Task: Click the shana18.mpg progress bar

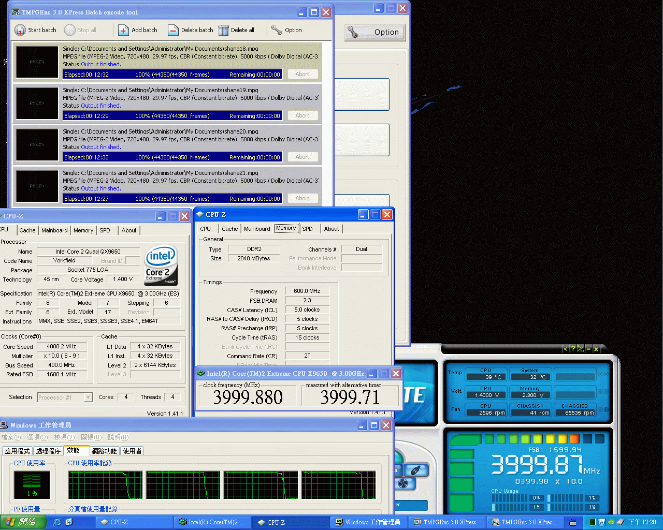Action: coord(172,75)
